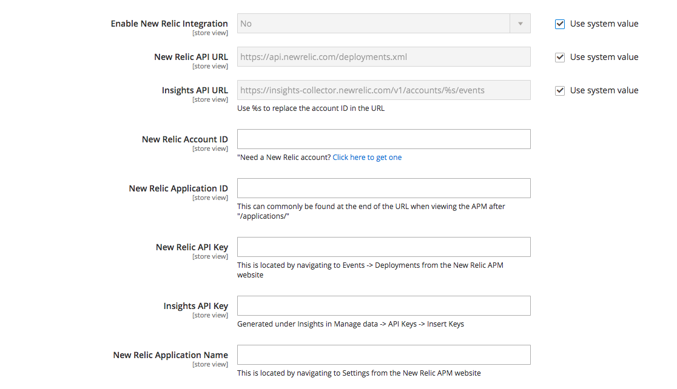Image resolution: width=677 pixels, height=389 pixels.
Task: Click the Insights API URL field
Action: (383, 90)
